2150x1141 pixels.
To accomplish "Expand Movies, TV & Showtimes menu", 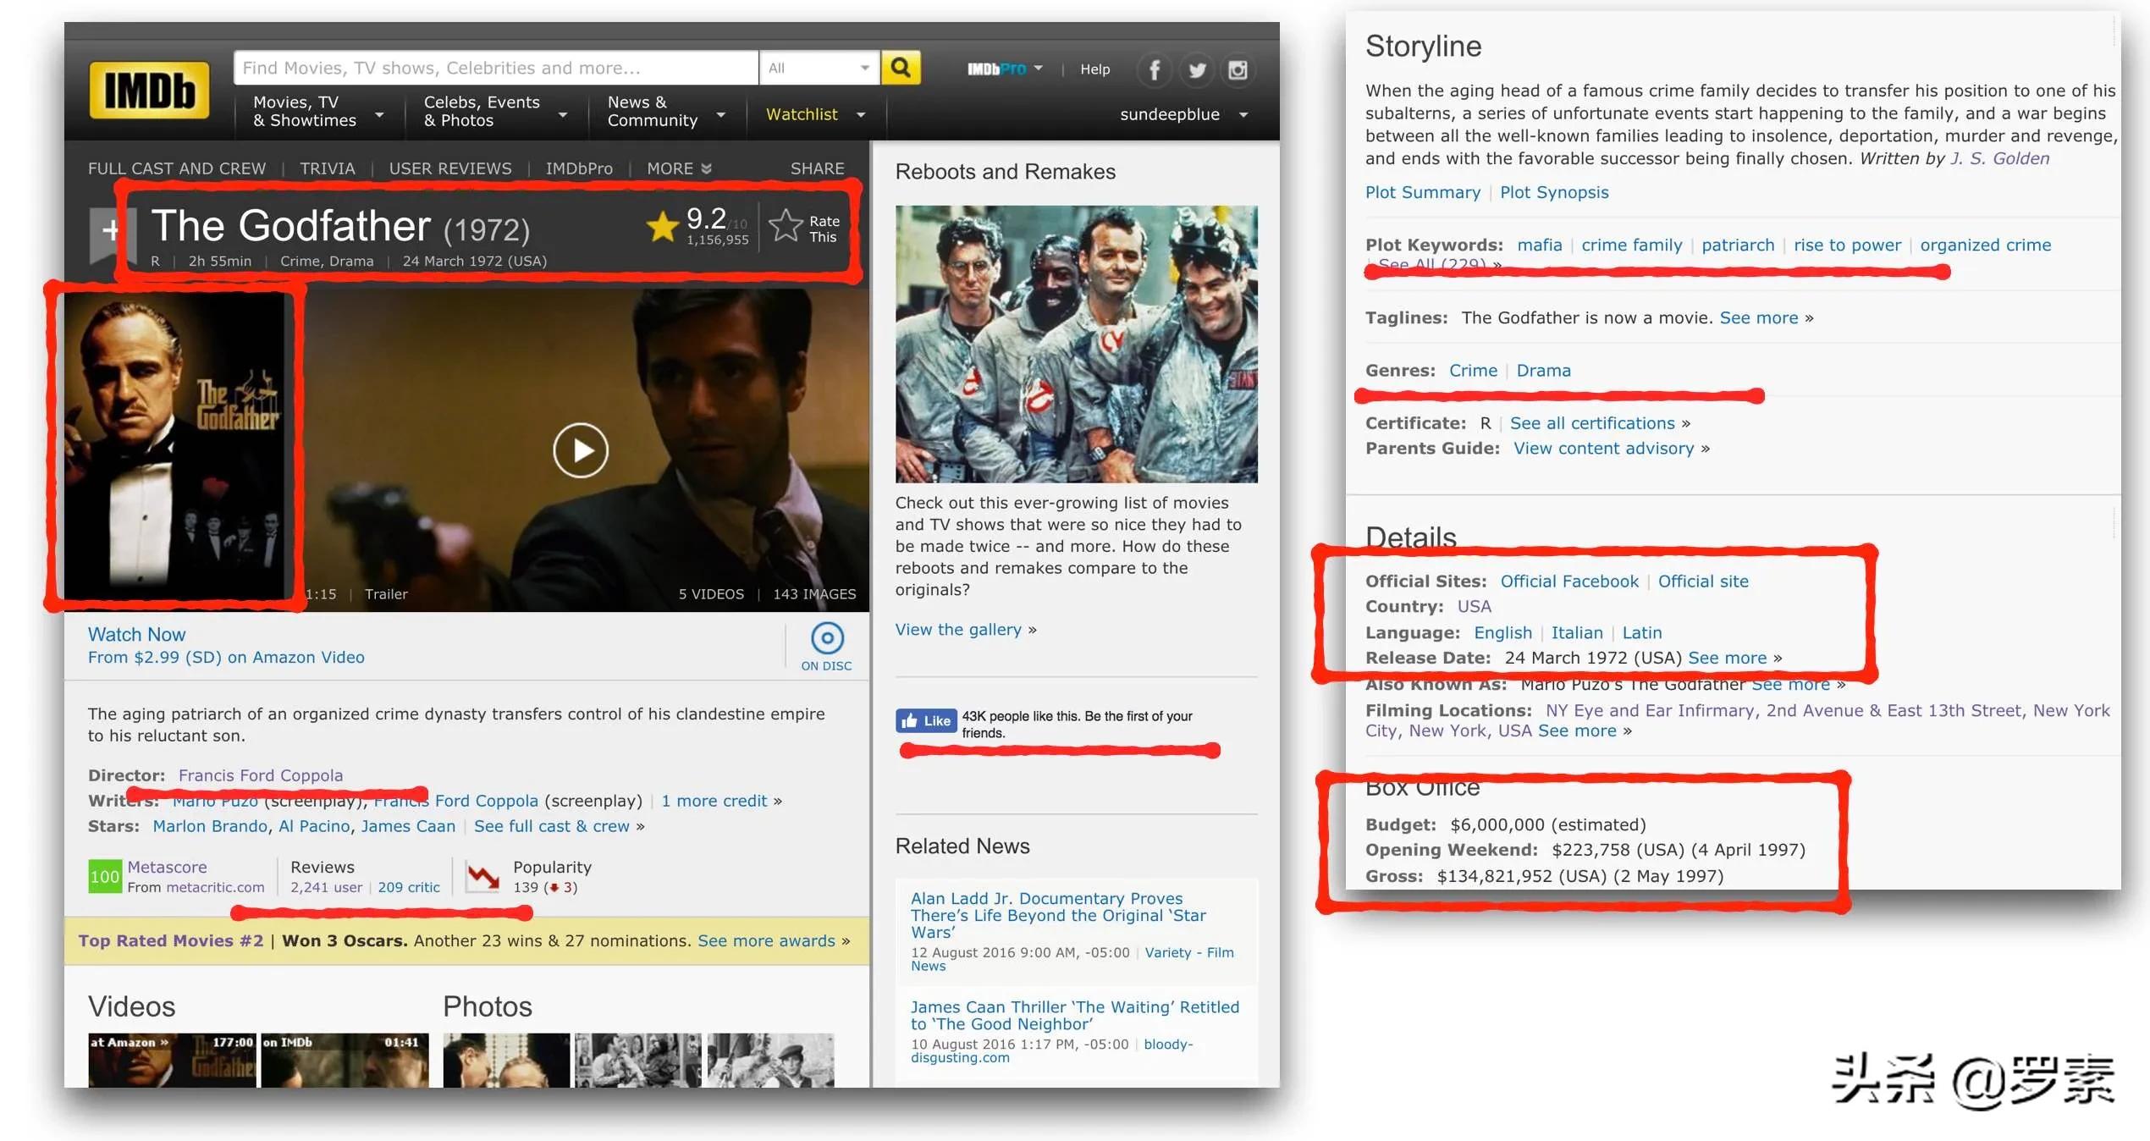I will point(317,111).
